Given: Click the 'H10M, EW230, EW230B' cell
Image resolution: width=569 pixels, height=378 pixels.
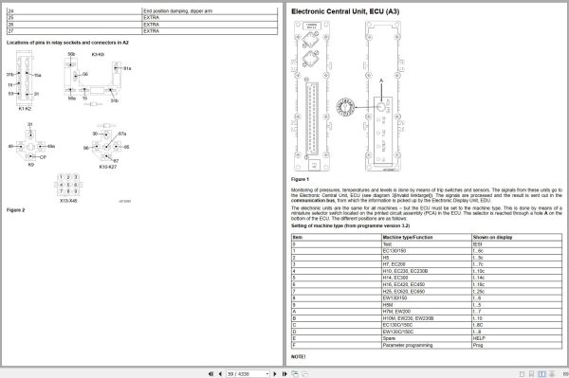Looking at the screenshot, I should point(427,318).
